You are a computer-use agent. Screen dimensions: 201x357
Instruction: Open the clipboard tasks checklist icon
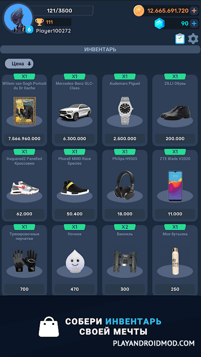(180, 39)
